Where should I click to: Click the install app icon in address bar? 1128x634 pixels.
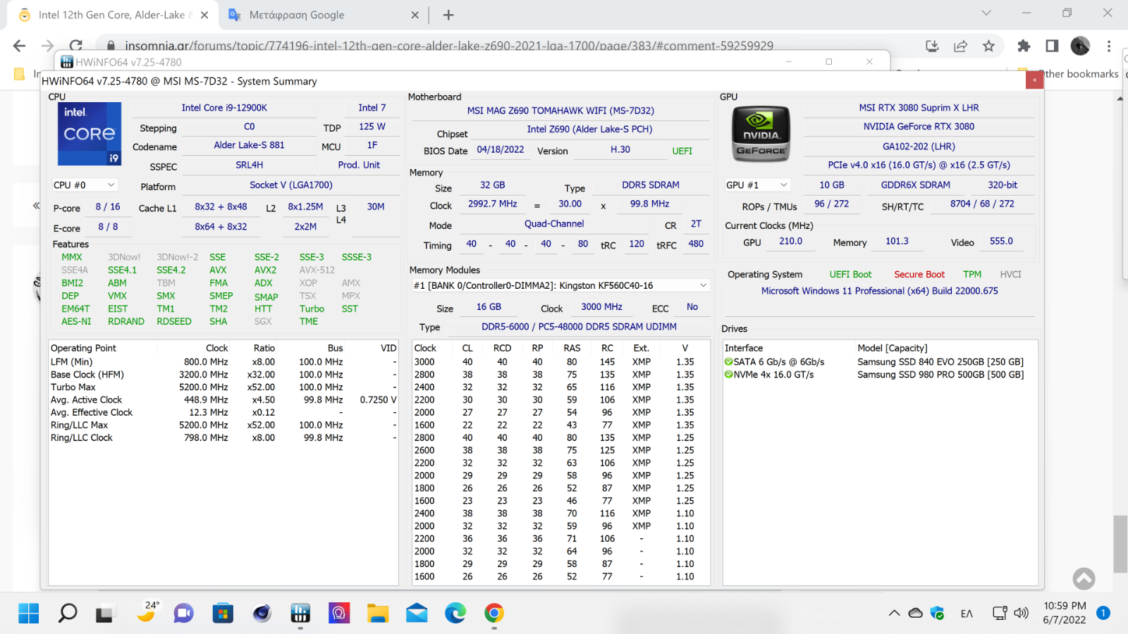click(932, 46)
